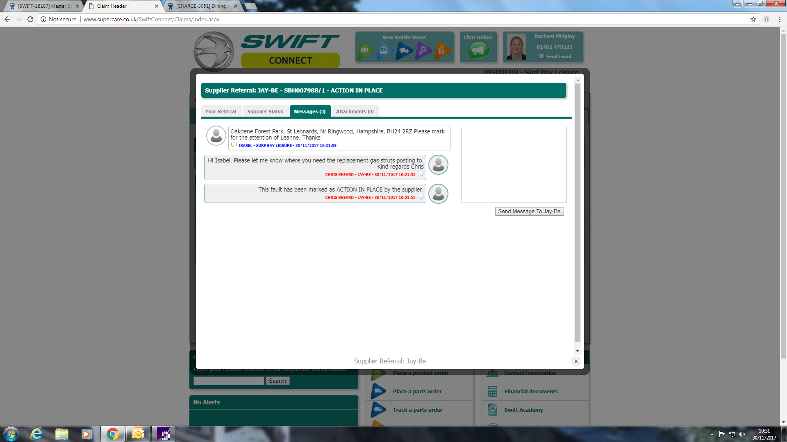Viewport: 787px width, 442px height.
Task: Click the Send Email envelope icon
Action: [x=541, y=56]
